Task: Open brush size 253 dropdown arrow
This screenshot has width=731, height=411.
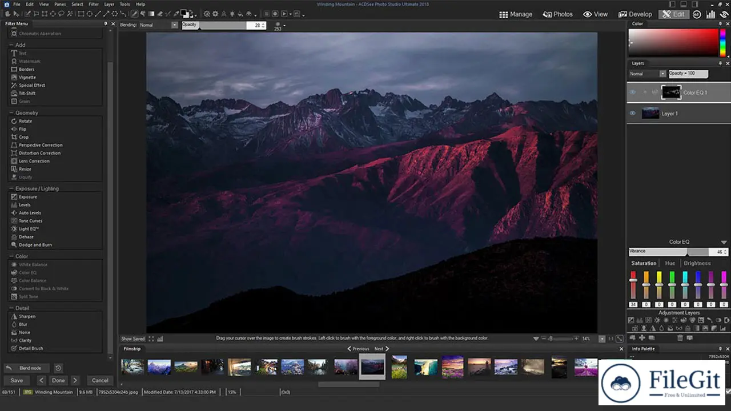Action: pyautogui.click(x=284, y=25)
